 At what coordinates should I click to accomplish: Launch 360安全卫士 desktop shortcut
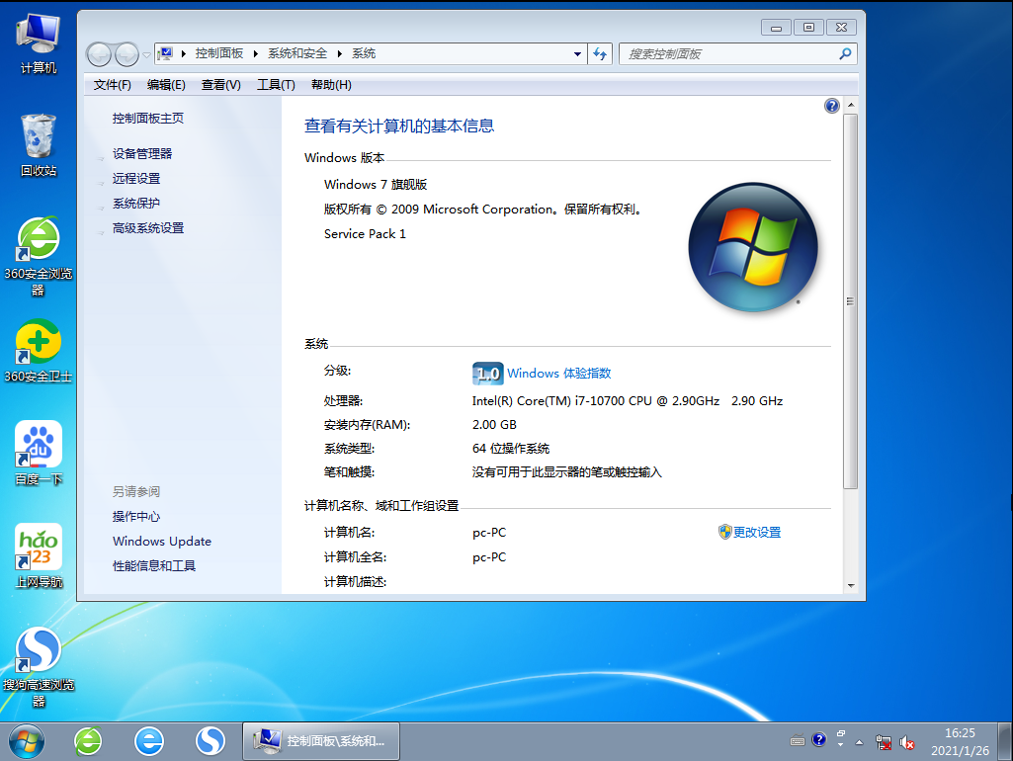[39, 352]
